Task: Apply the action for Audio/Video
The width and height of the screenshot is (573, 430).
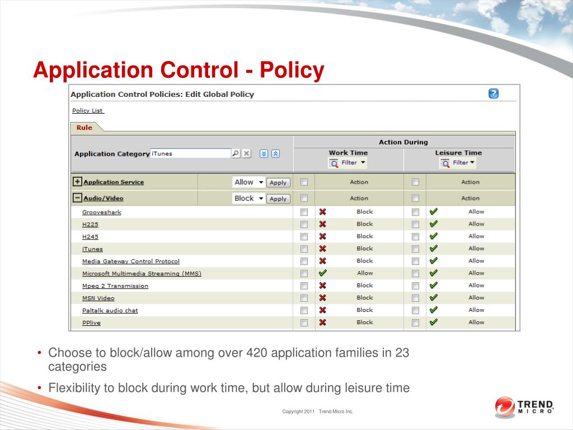Action: [278, 199]
